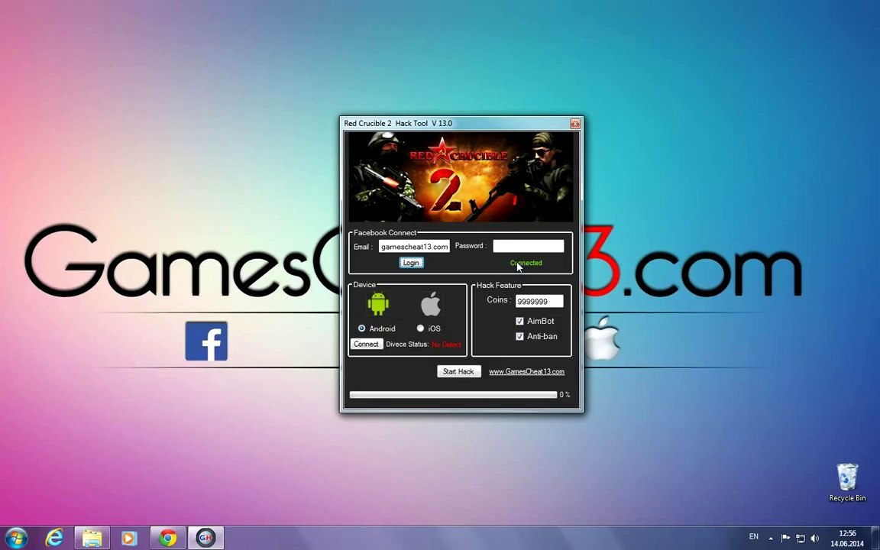Screen dimensions: 880x550
Task: Click the hack progress bar
Action: click(453, 395)
